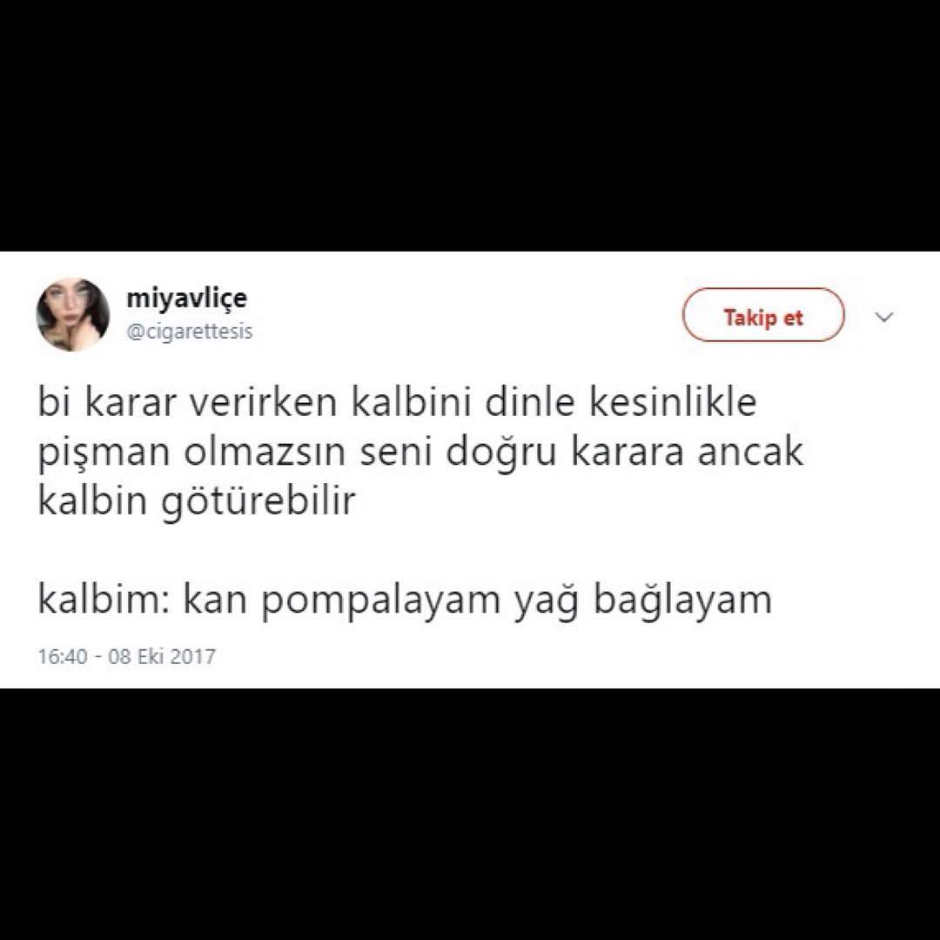
Task: Click the text 'kalbin götürebilir'
Action: pos(197,501)
